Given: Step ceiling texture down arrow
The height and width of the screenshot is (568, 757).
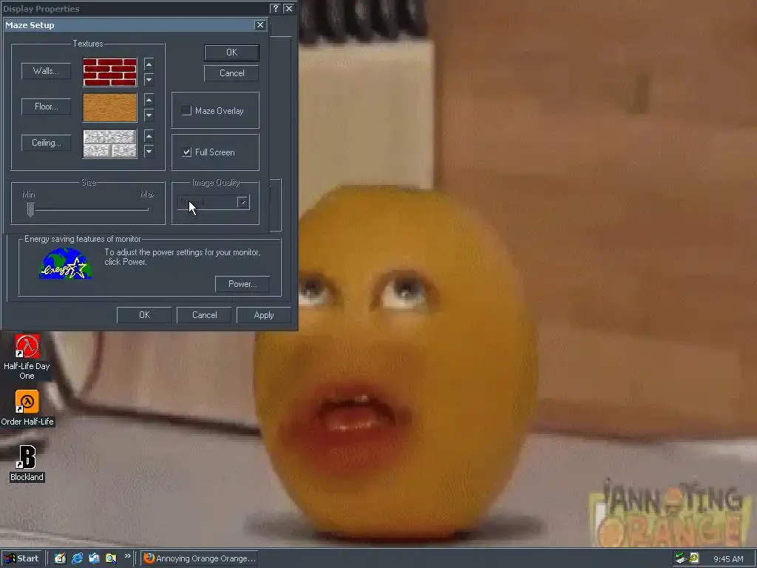Looking at the screenshot, I should coord(149,151).
